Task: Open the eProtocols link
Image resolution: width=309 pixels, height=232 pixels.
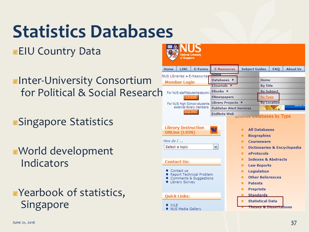Action: [258, 153]
